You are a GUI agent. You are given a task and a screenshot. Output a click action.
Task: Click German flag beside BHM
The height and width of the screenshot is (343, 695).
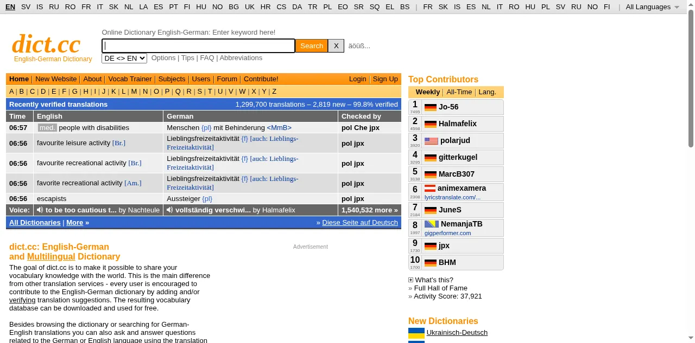coord(431,263)
